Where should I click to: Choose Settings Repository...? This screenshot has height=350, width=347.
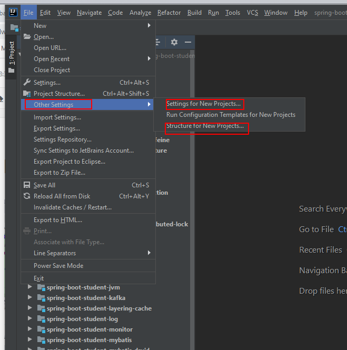[88, 139]
